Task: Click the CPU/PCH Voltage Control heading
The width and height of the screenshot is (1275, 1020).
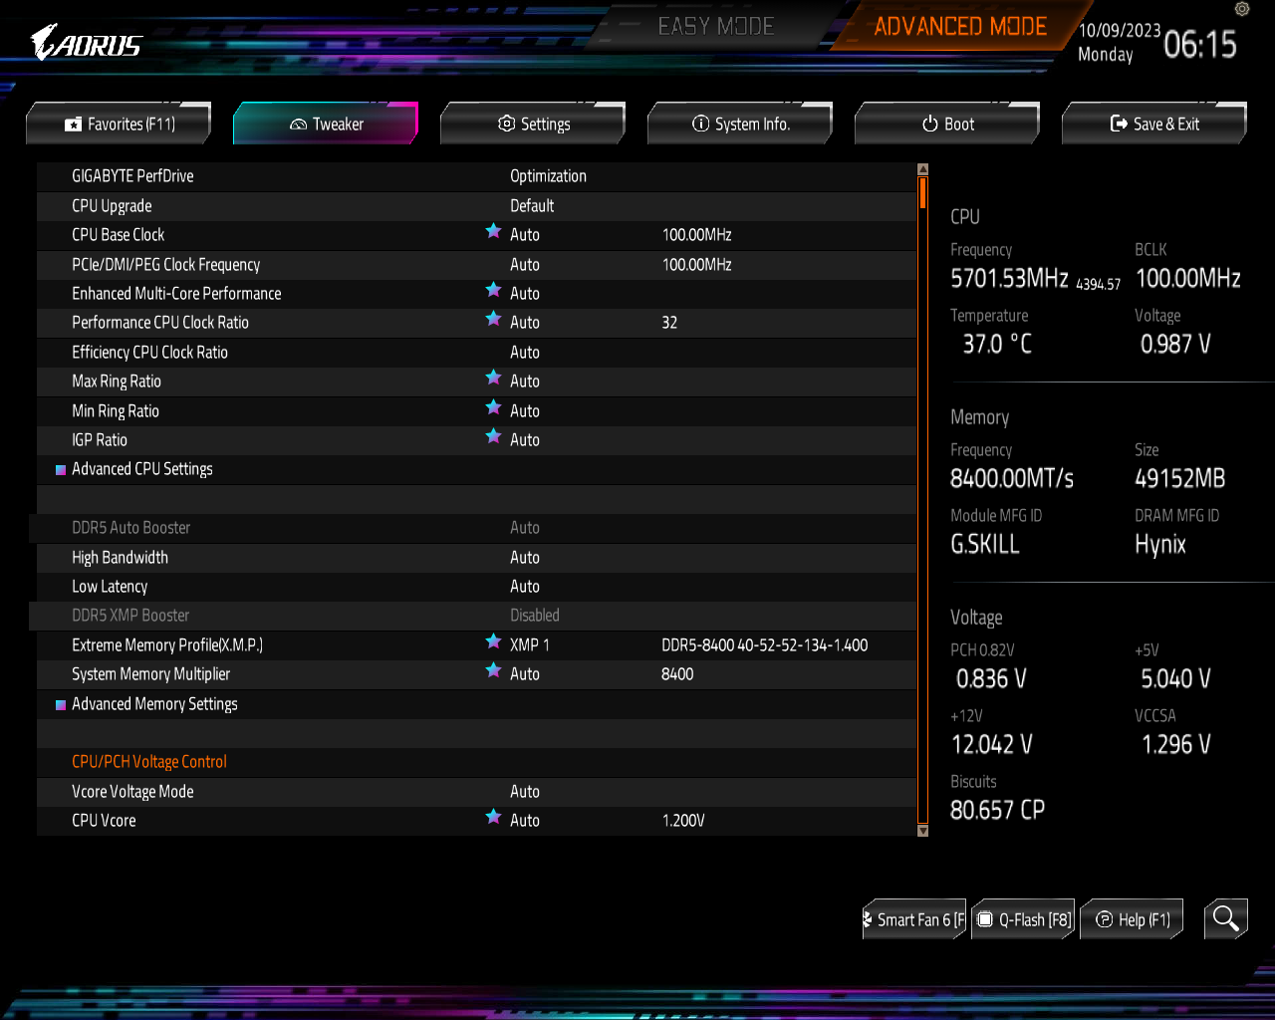Action: (x=149, y=762)
